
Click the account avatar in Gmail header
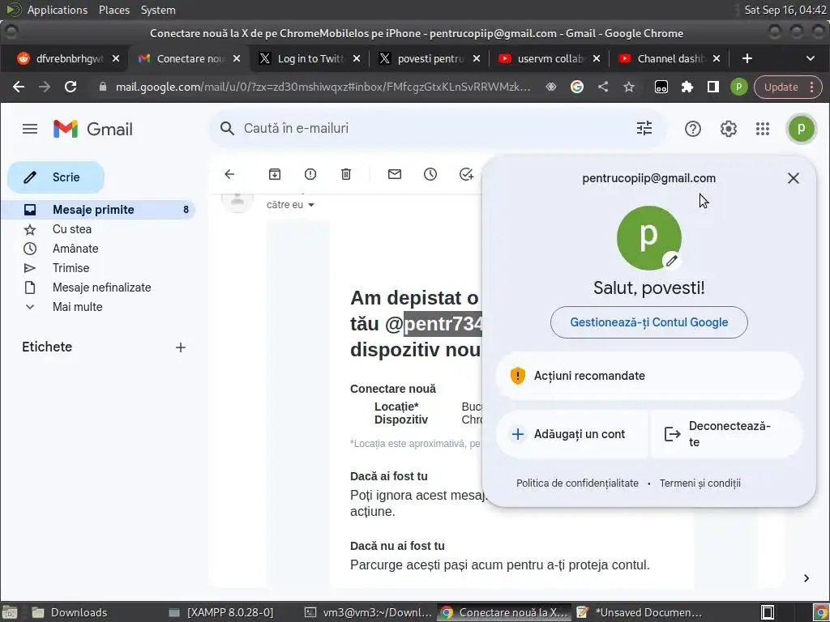click(x=801, y=129)
